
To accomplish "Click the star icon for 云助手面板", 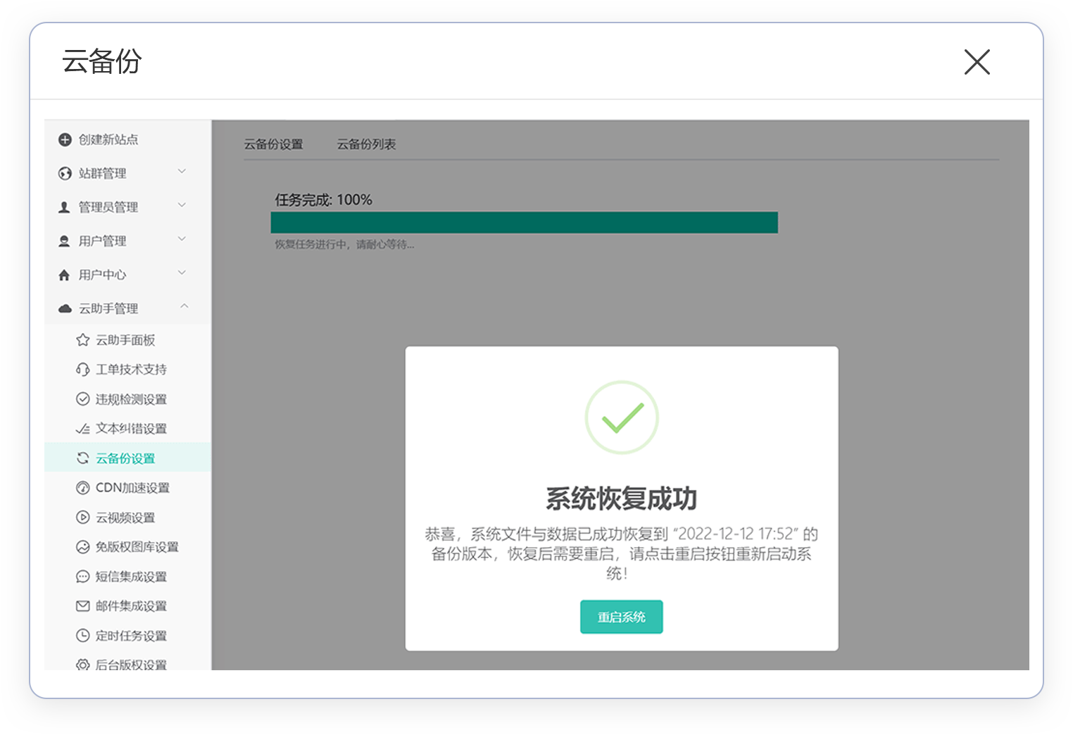I will click(x=82, y=340).
